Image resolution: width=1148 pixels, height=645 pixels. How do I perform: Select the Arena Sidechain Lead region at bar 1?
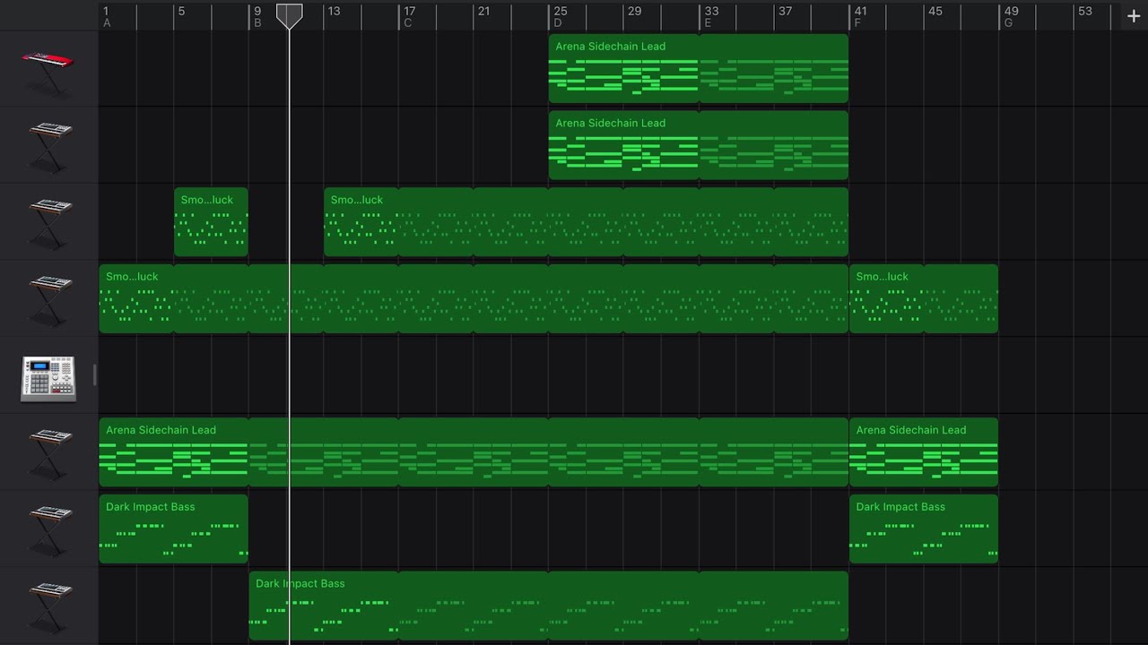click(x=474, y=452)
